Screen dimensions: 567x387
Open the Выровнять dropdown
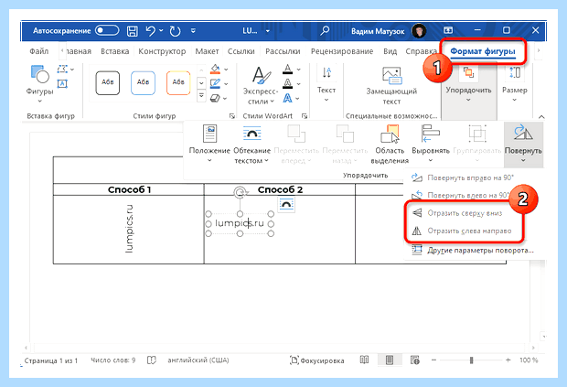(x=431, y=144)
